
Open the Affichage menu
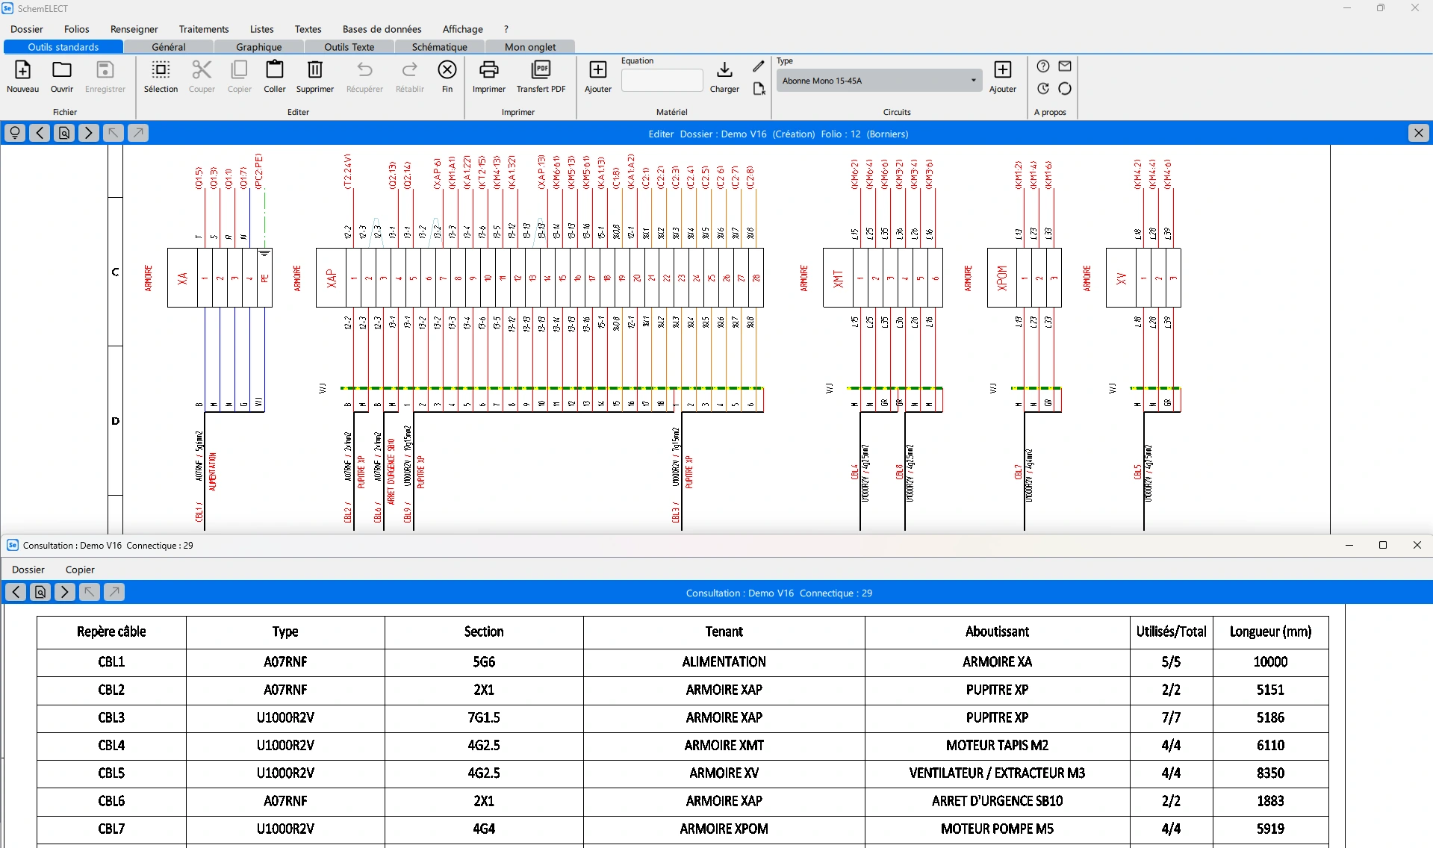click(463, 29)
